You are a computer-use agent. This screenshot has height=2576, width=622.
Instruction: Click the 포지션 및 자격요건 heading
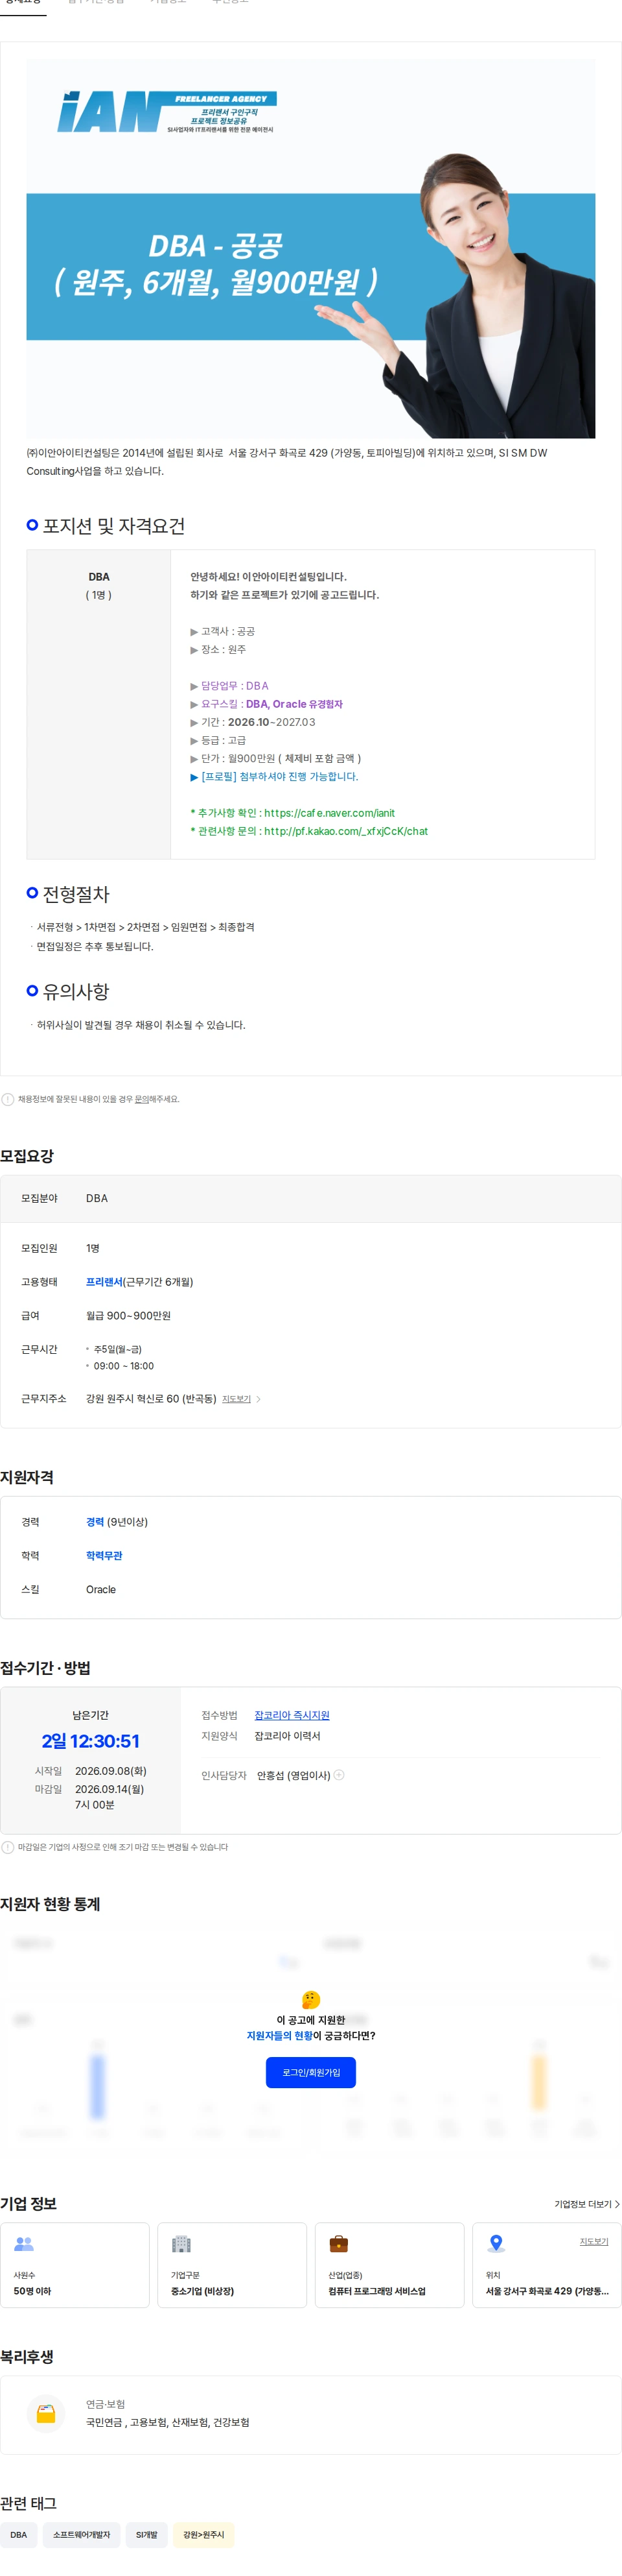coord(114,526)
